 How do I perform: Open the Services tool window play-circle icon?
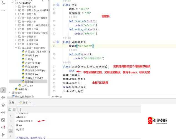point(3,112)
